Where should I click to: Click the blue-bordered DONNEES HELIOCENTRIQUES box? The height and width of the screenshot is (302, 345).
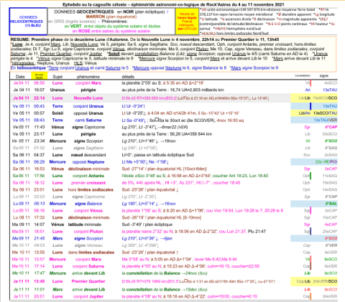pyautogui.click(x=28, y=22)
